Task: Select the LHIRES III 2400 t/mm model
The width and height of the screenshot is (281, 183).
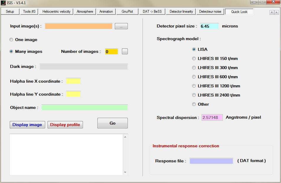Action: pyautogui.click(x=194, y=95)
